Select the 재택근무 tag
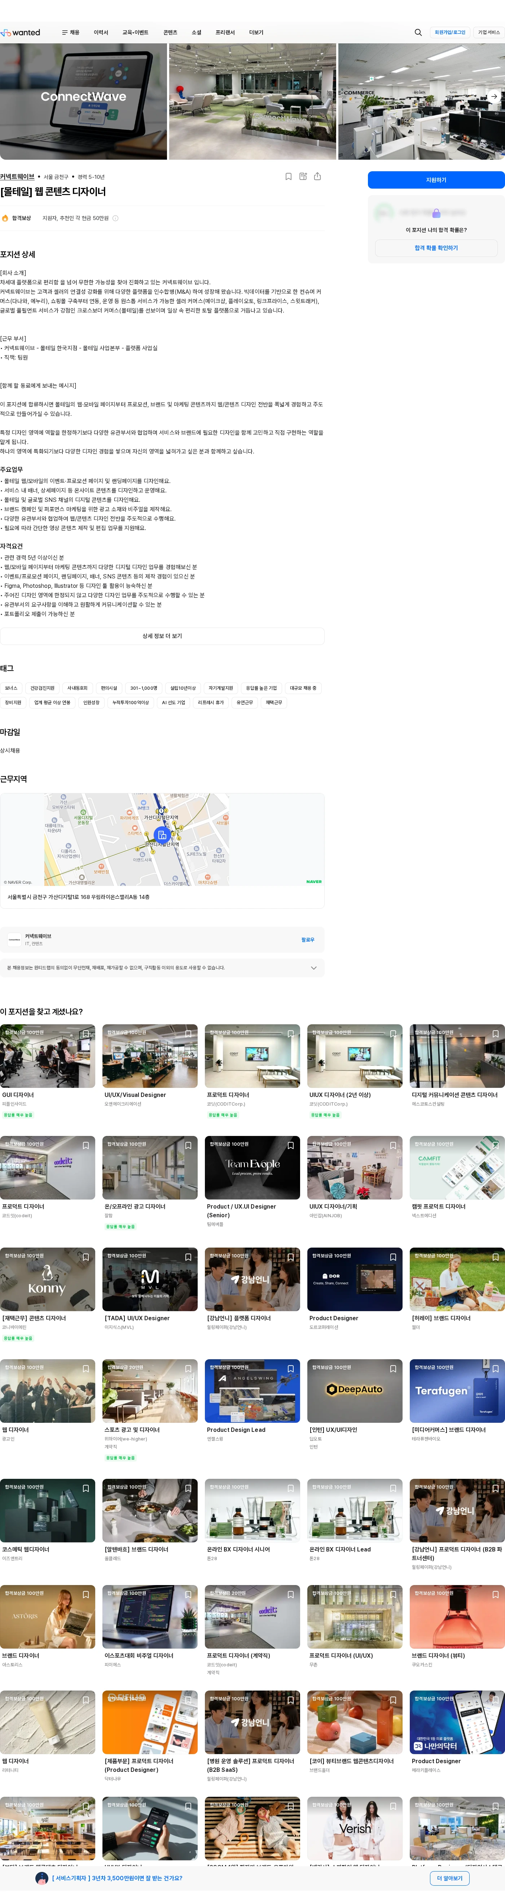The height and width of the screenshot is (1903, 505). [x=273, y=702]
